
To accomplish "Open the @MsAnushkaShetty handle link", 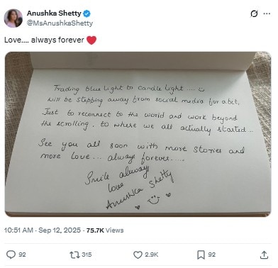I will tap(60, 23).
